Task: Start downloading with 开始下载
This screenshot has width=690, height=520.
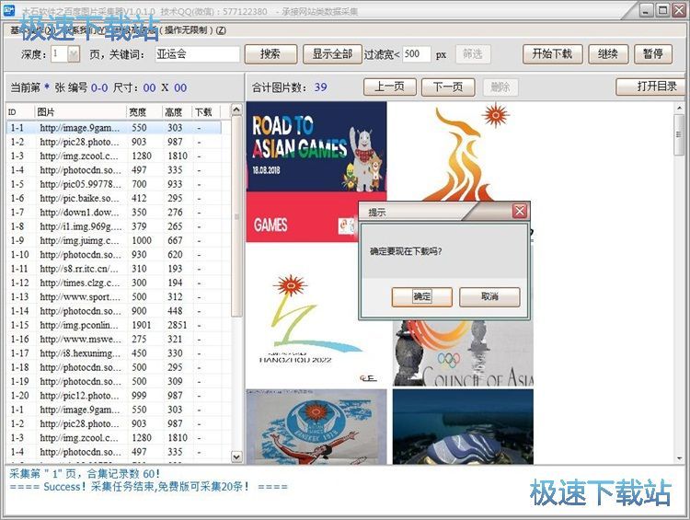Action: click(552, 54)
